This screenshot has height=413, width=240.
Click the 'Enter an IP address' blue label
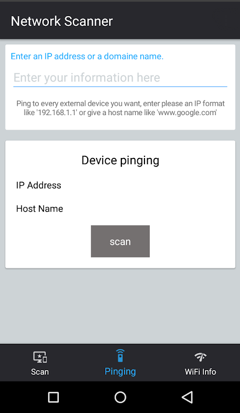(87, 56)
